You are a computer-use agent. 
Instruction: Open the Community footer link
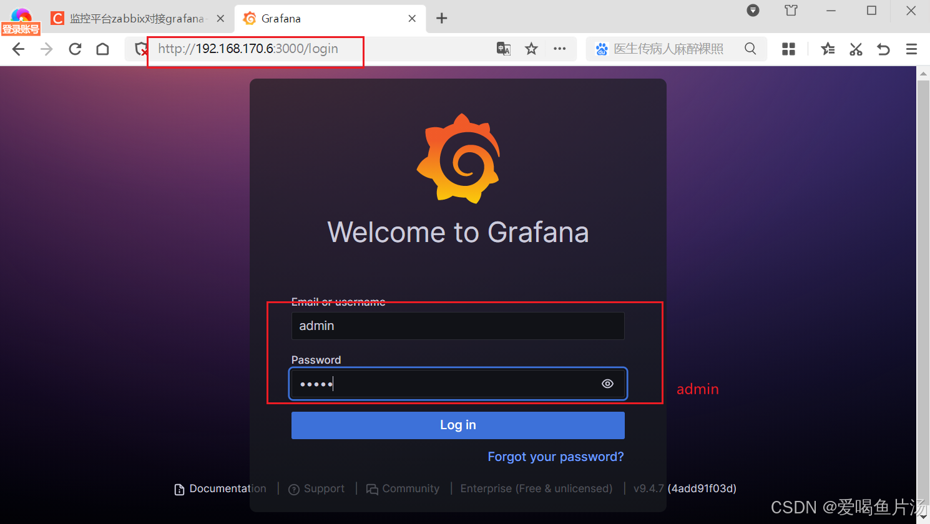(x=403, y=488)
